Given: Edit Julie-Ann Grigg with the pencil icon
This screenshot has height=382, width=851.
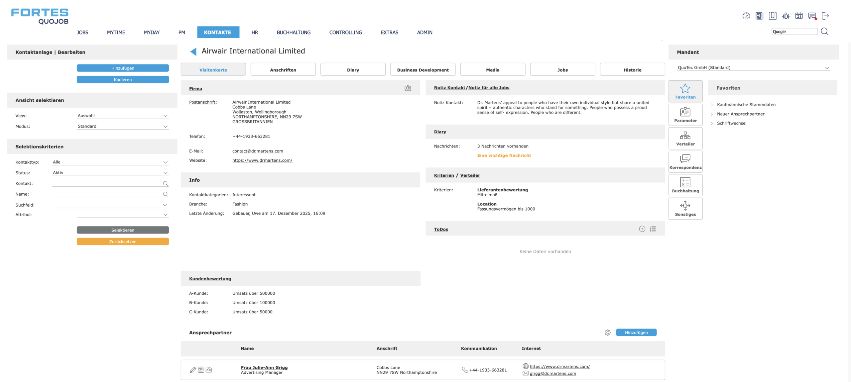Looking at the screenshot, I should point(192,369).
